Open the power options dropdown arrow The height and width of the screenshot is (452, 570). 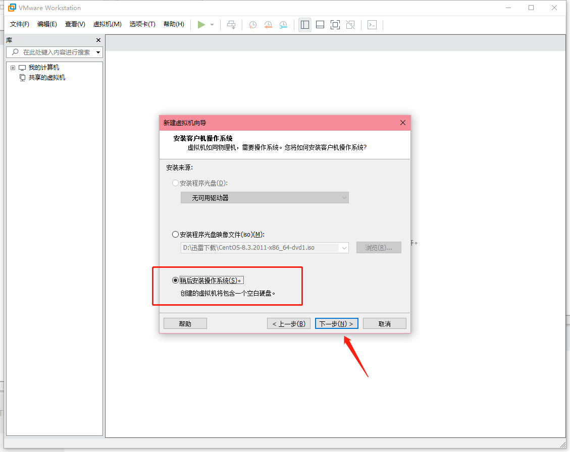[x=212, y=25]
